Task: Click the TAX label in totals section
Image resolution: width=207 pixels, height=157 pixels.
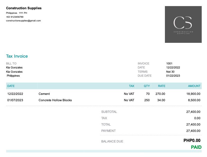Action: tap(104, 118)
